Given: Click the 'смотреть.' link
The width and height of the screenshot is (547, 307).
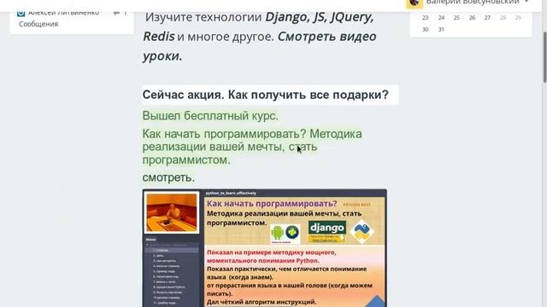Looking at the screenshot, I should coord(168,177).
